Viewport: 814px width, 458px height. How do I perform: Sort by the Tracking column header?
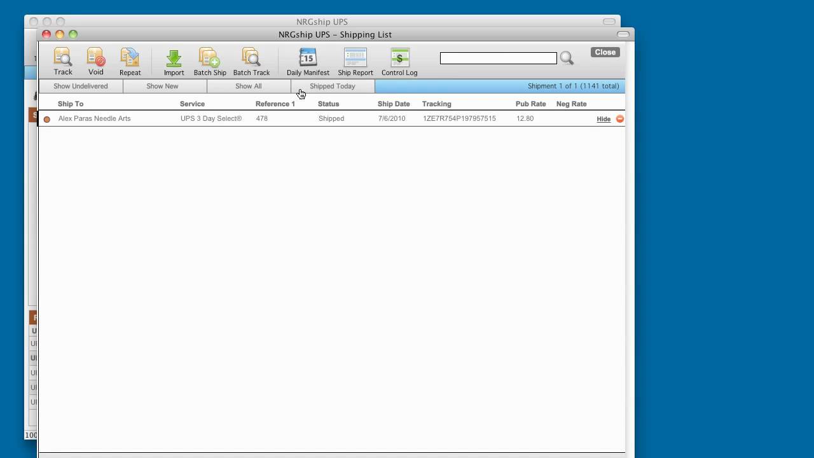pyautogui.click(x=436, y=104)
